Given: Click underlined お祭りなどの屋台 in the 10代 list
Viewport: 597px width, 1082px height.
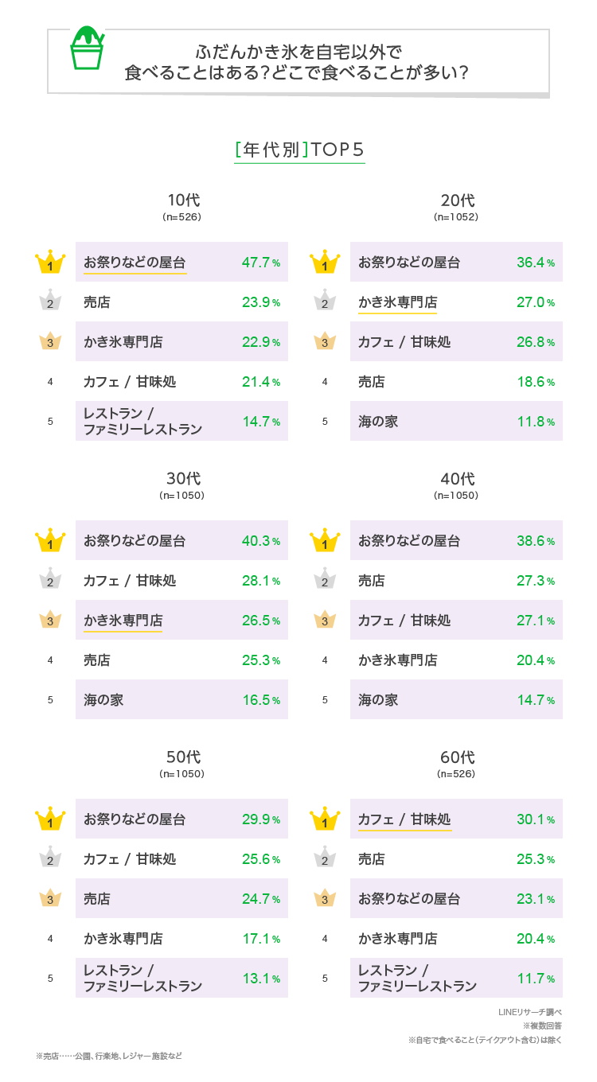Looking at the screenshot, I should point(135,263).
